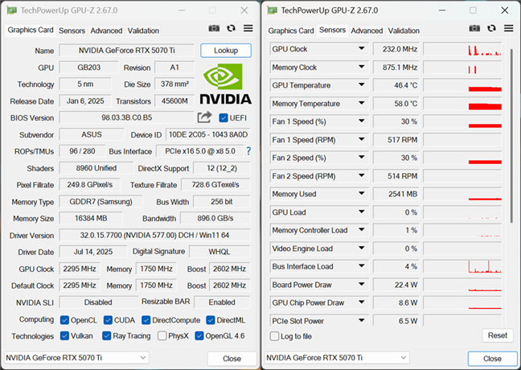Click the Device ID field
The height and width of the screenshot is (370, 521).
point(208,134)
